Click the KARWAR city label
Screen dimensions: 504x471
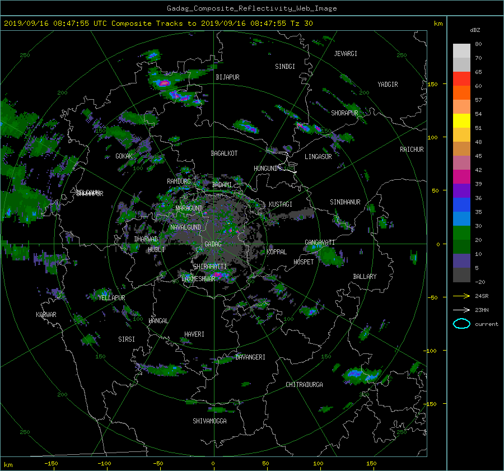pyautogui.click(x=46, y=315)
